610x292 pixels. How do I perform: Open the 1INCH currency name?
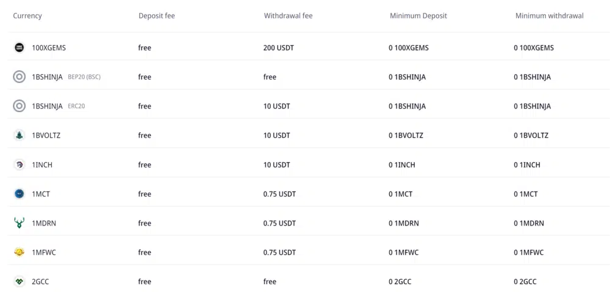(42, 165)
